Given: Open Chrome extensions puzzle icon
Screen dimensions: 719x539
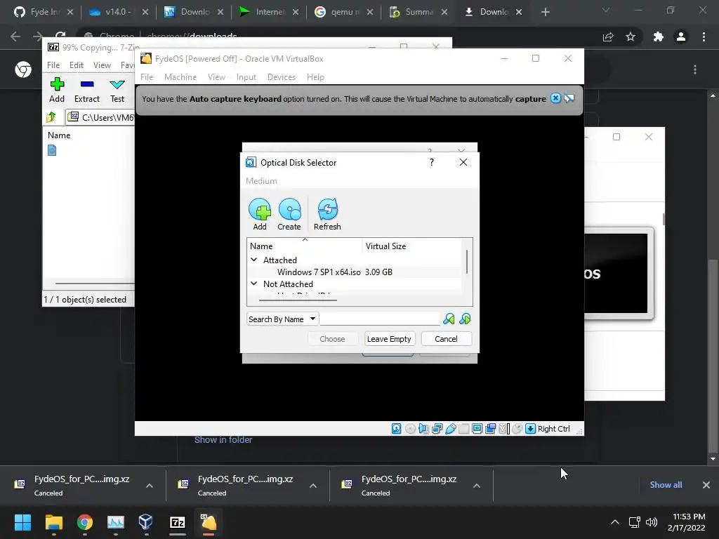Looking at the screenshot, I should pyautogui.click(x=659, y=36).
